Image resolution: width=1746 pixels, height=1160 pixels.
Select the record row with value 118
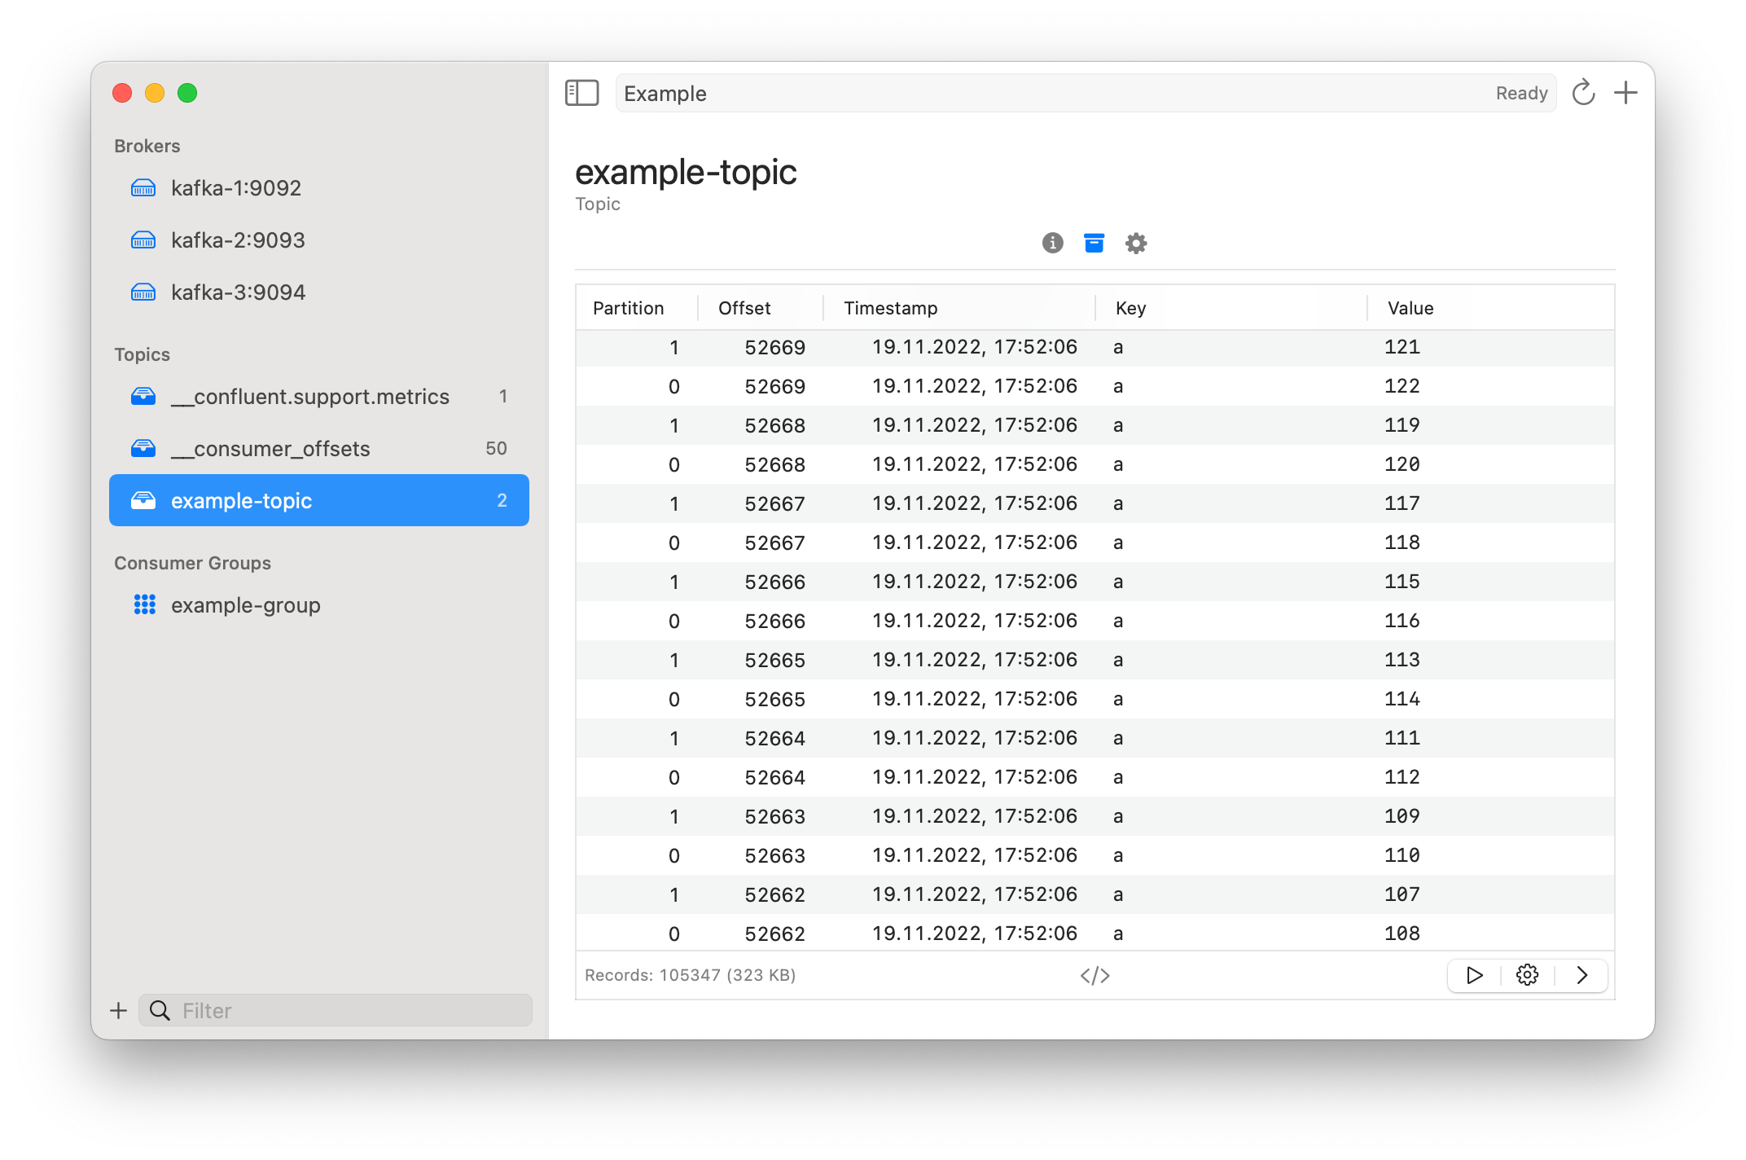[1095, 543]
